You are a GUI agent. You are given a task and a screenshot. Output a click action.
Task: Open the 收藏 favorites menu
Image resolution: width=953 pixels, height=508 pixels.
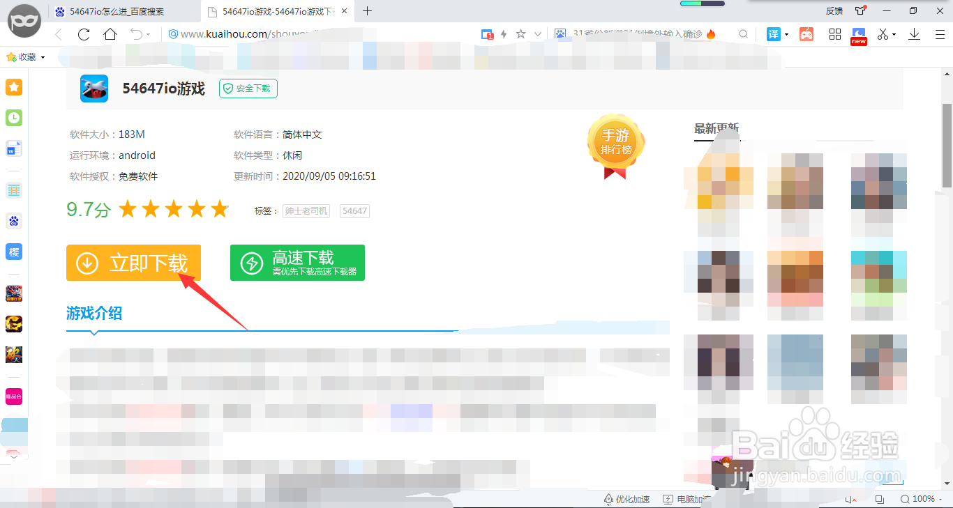click(26, 57)
